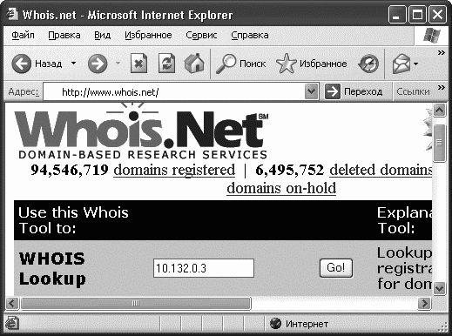Click the 94,546,719 domain count
Image resolution: width=452 pixels, height=336 pixels.
(70, 170)
